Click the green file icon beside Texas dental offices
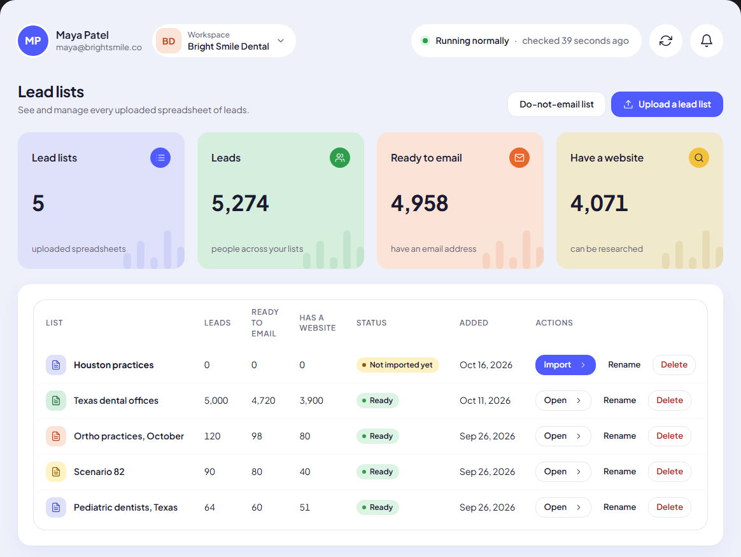 pyautogui.click(x=56, y=401)
